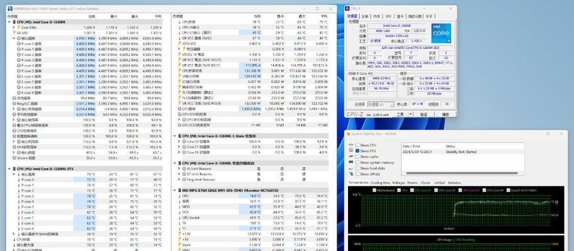Viewport: 574px width, 251px height.
Task: Select the SPD tab in CPU-Z
Action: pyautogui.click(x=388, y=16)
